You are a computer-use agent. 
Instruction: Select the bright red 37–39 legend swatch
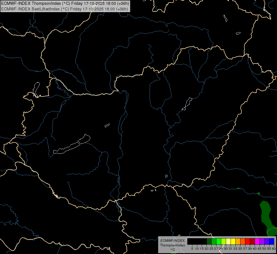[x=248, y=241]
